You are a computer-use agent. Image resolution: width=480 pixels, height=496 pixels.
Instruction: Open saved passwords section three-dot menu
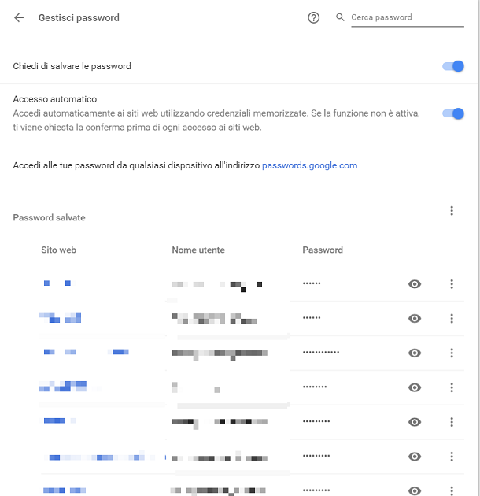[452, 211]
